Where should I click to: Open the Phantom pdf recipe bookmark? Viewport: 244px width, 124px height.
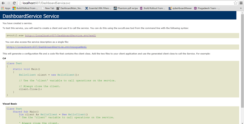(x=126, y=8)
